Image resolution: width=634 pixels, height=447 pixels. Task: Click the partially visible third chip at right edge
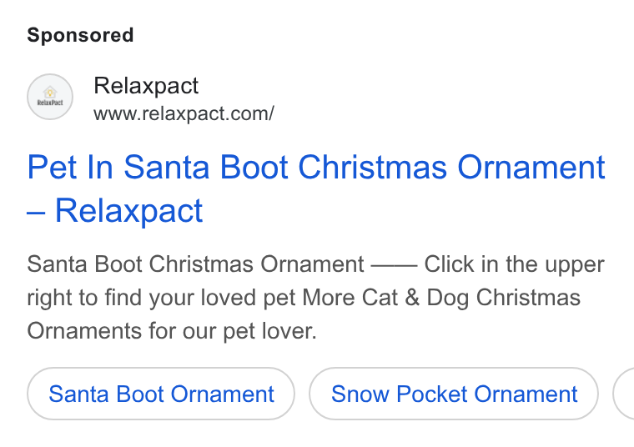pos(624,394)
